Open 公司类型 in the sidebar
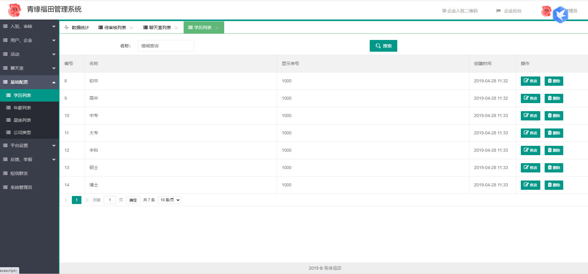The image size is (588, 274). pyautogui.click(x=29, y=133)
